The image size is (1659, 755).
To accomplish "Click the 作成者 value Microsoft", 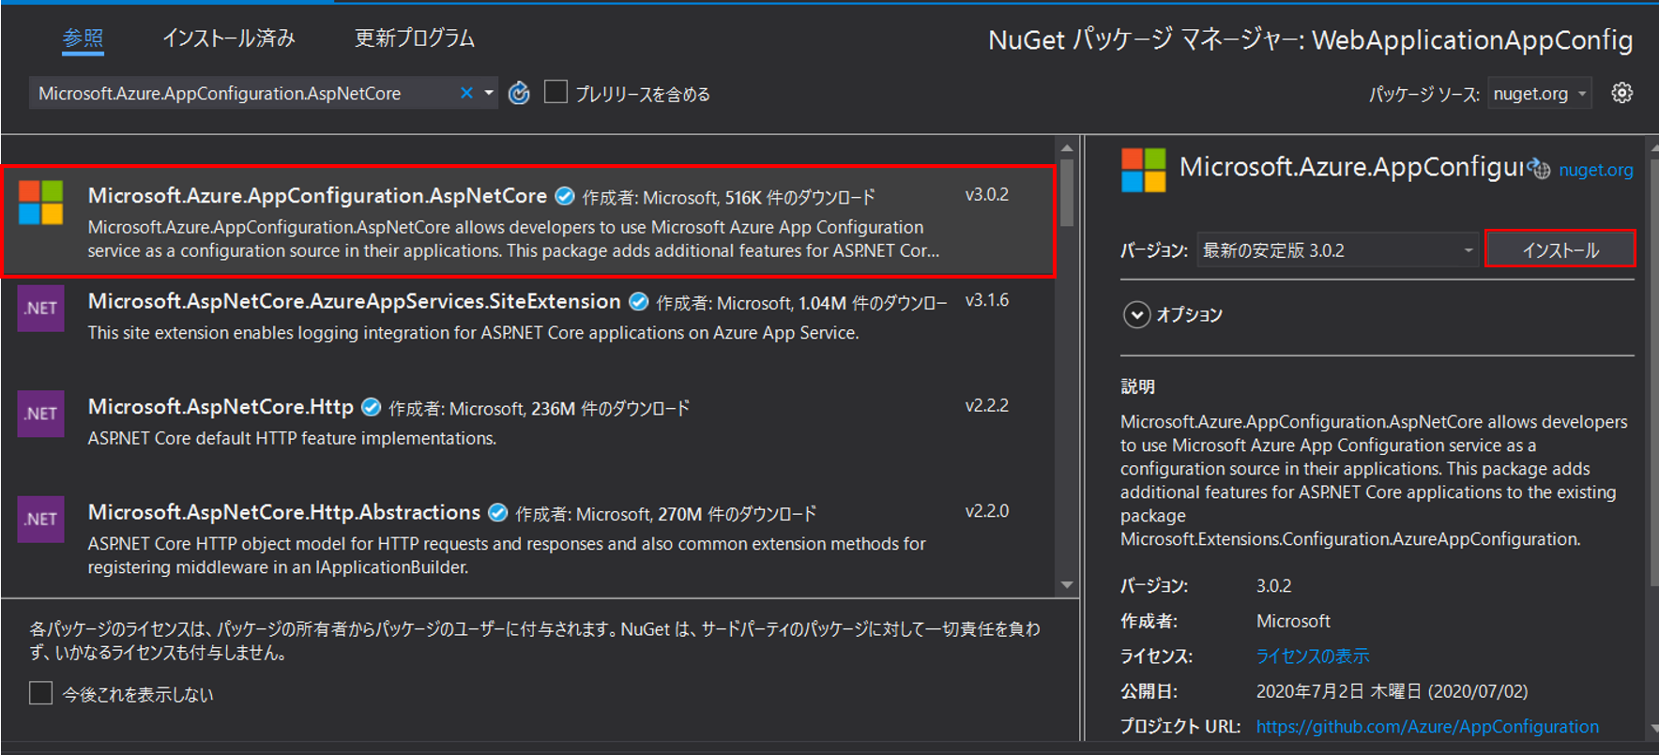I will (1293, 621).
